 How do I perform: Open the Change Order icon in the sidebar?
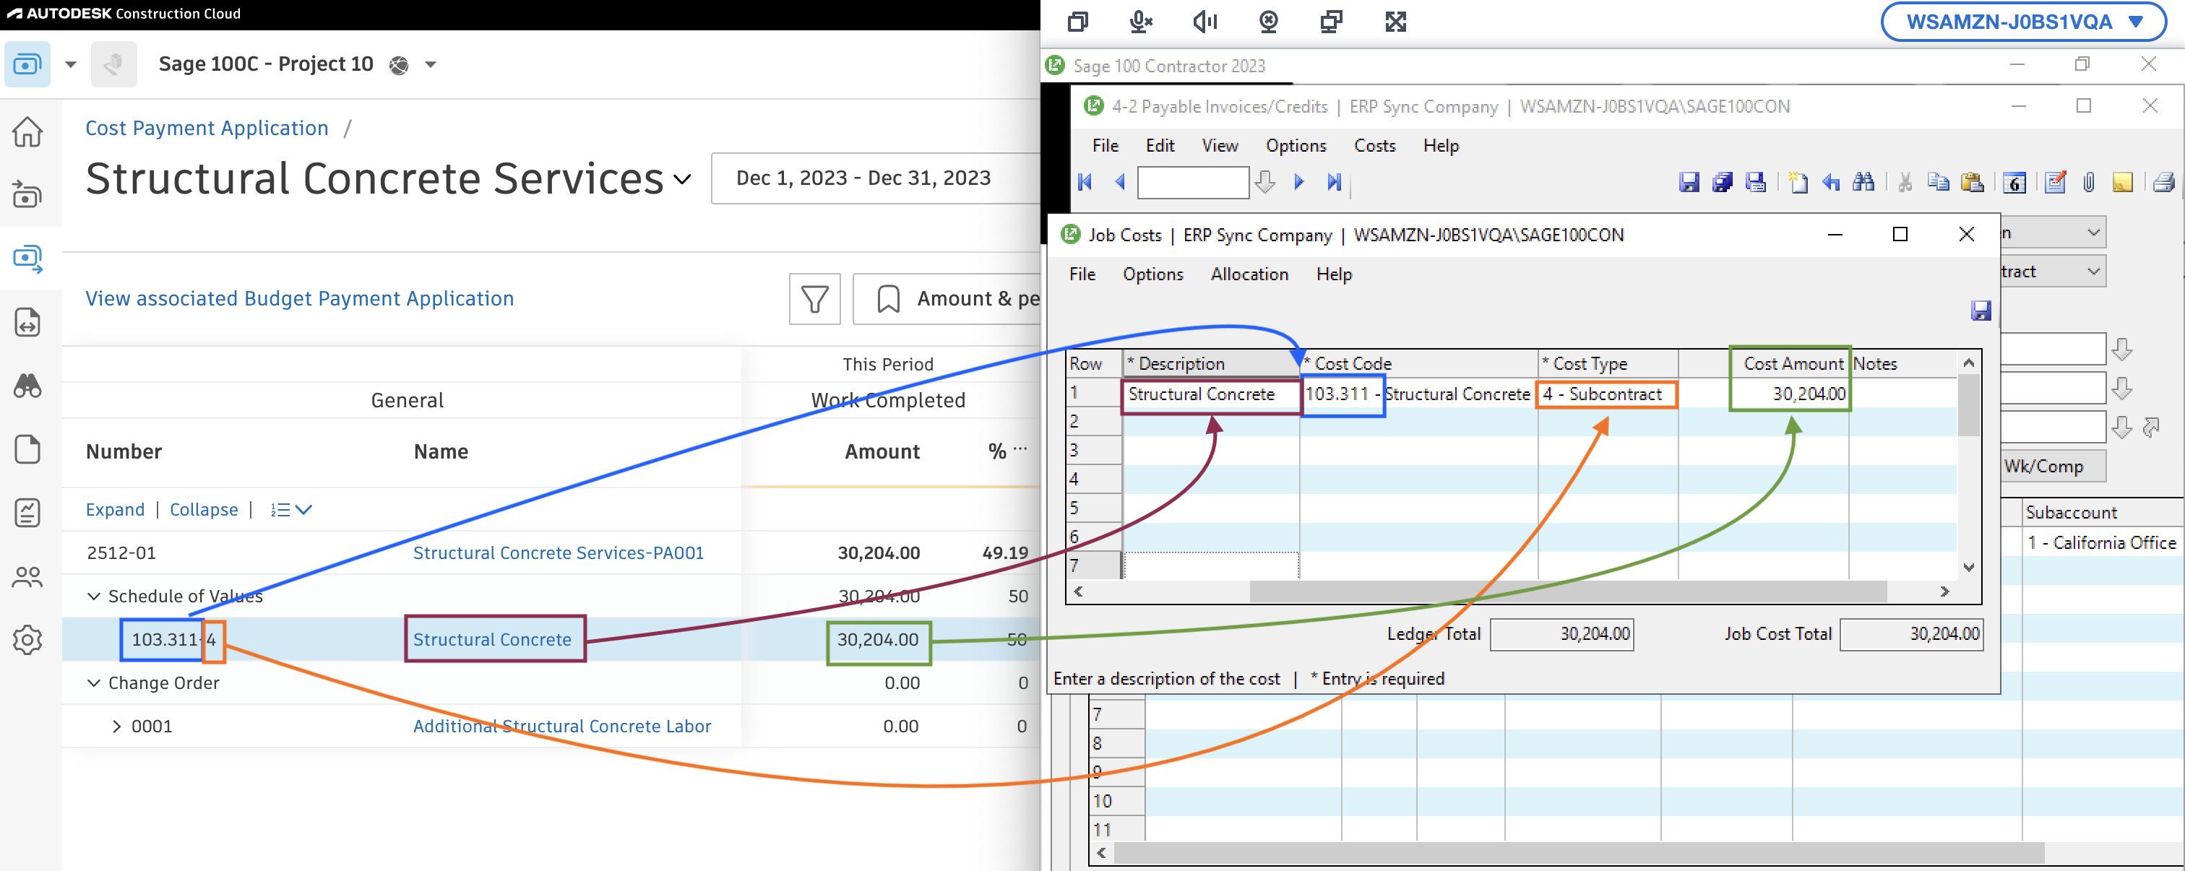28,322
